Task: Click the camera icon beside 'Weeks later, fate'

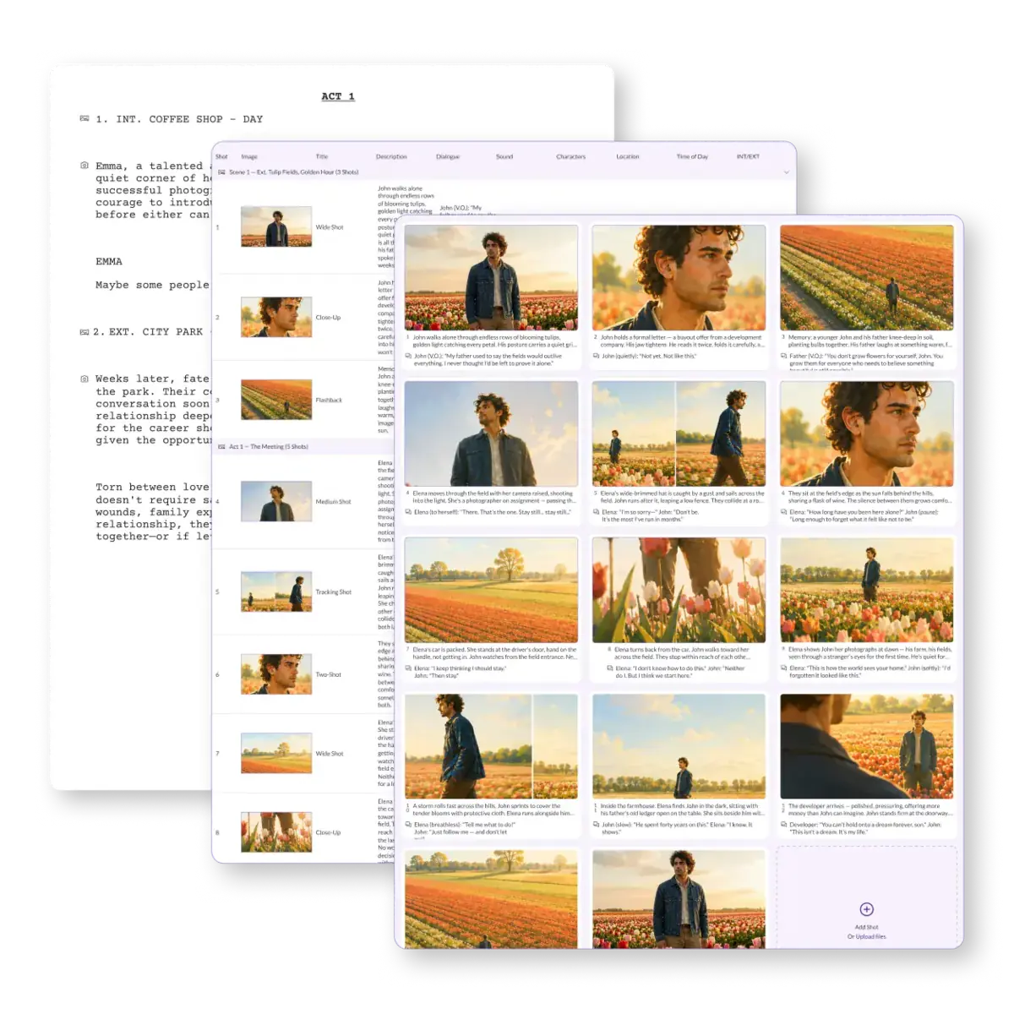Action: [x=84, y=379]
